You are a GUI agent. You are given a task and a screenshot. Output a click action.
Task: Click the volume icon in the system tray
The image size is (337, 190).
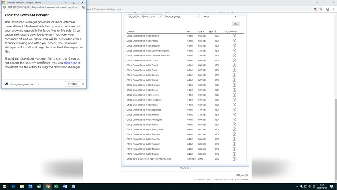click(x=310, y=187)
